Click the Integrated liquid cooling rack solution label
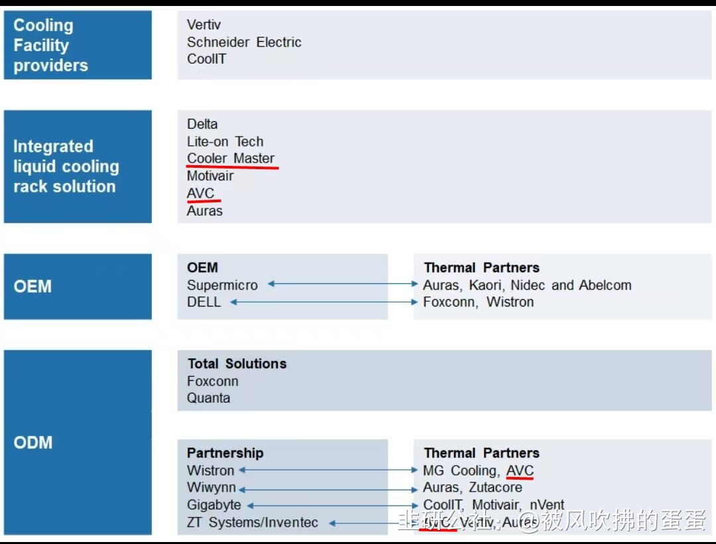The width and height of the screenshot is (716, 544). point(78,167)
